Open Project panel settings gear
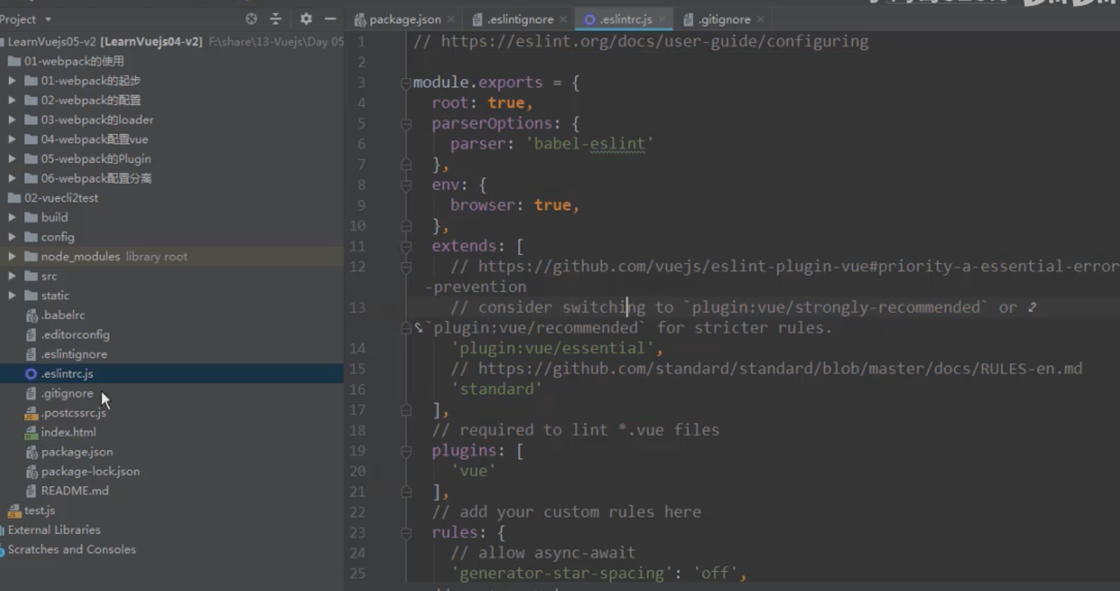Screen dimensions: 1120x591 coord(306,19)
